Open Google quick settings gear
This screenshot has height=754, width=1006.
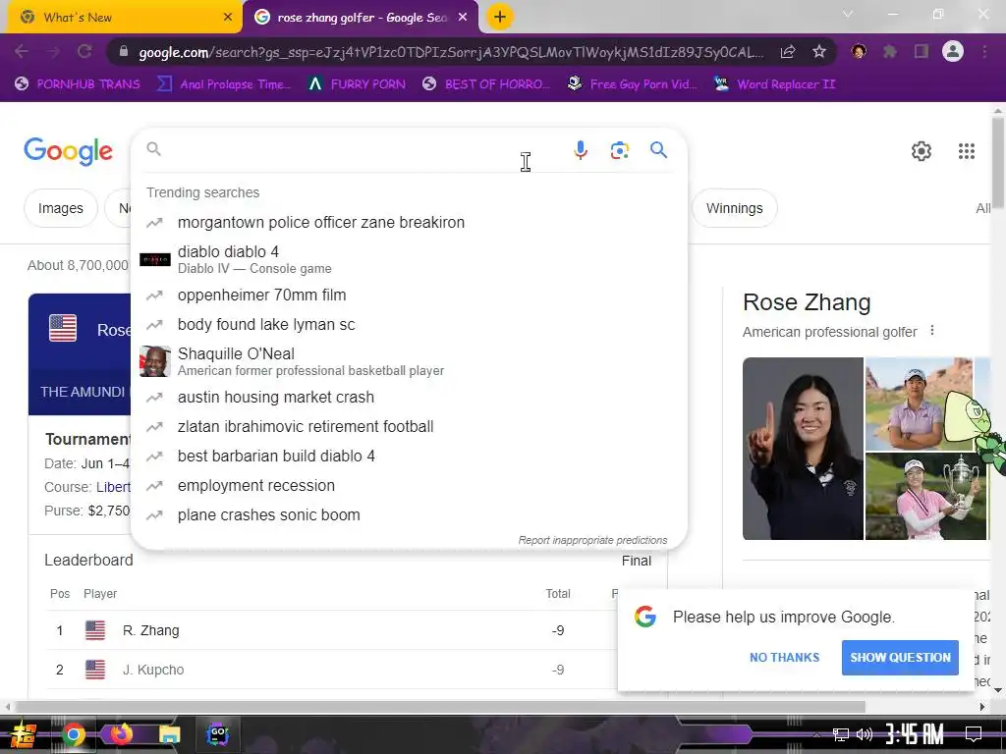tap(922, 151)
